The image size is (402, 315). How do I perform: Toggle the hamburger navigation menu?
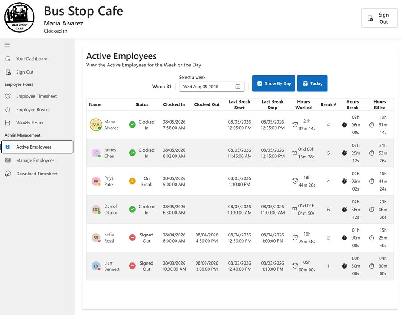click(x=8, y=45)
